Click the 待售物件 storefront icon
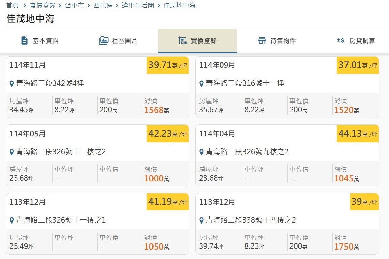389x259 pixels. tap(262, 41)
